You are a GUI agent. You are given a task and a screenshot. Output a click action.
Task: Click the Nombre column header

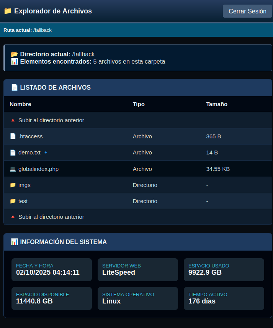[20, 104]
